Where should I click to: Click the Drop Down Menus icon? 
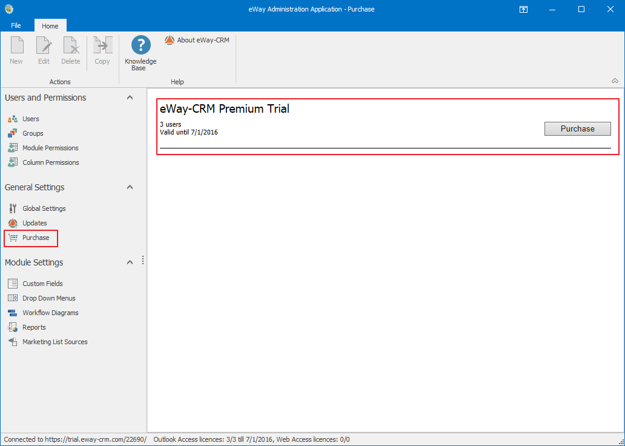coord(13,298)
